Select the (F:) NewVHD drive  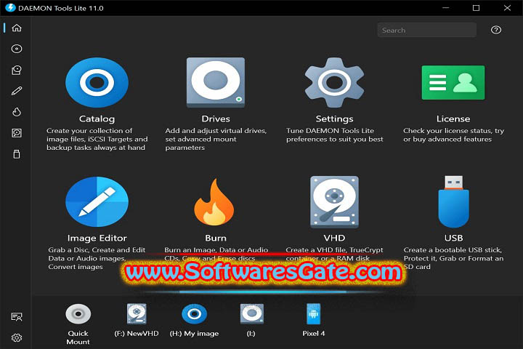tap(137, 314)
